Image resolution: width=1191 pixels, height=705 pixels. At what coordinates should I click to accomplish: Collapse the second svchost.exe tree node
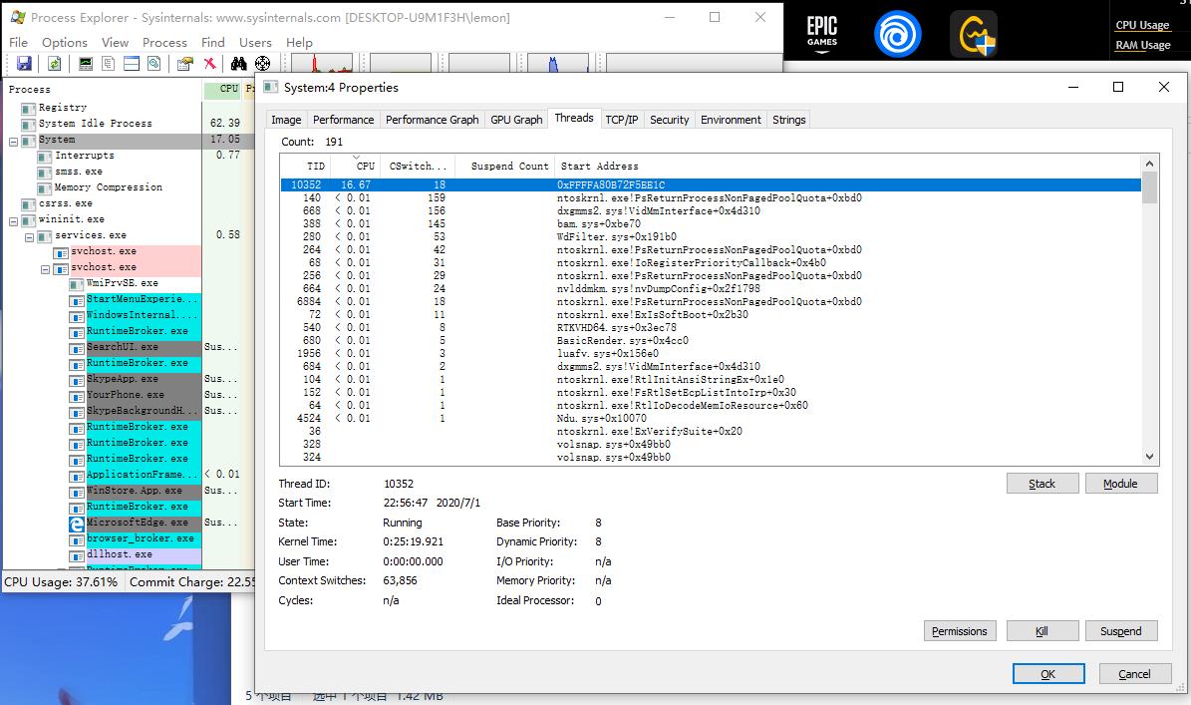[x=45, y=269]
